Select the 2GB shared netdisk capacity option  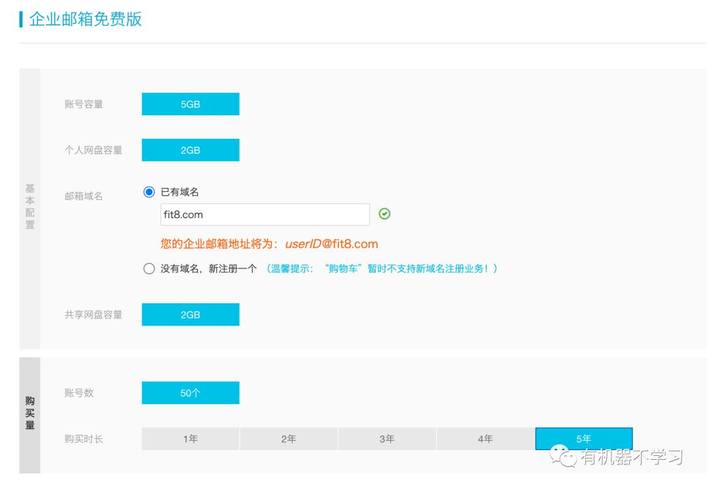pos(190,314)
